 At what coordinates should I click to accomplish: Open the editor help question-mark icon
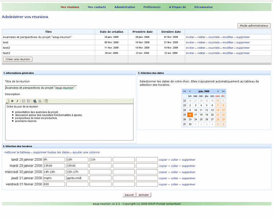coord(46,101)
